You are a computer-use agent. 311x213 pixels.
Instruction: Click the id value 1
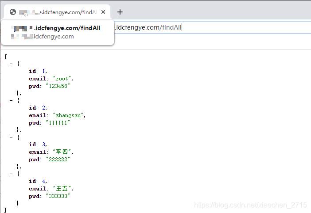tap(43, 71)
